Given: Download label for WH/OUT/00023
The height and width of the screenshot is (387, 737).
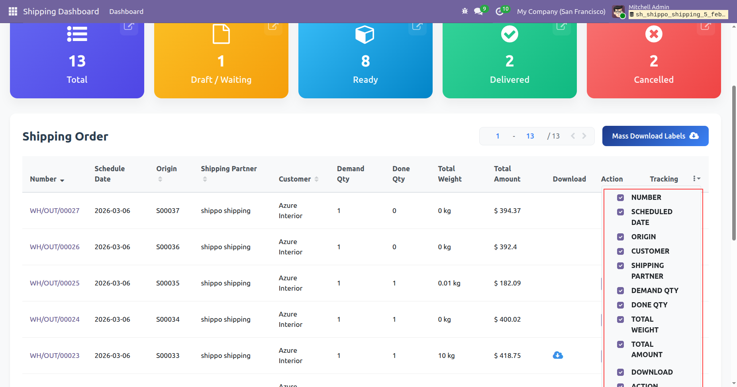Looking at the screenshot, I should [558, 355].
